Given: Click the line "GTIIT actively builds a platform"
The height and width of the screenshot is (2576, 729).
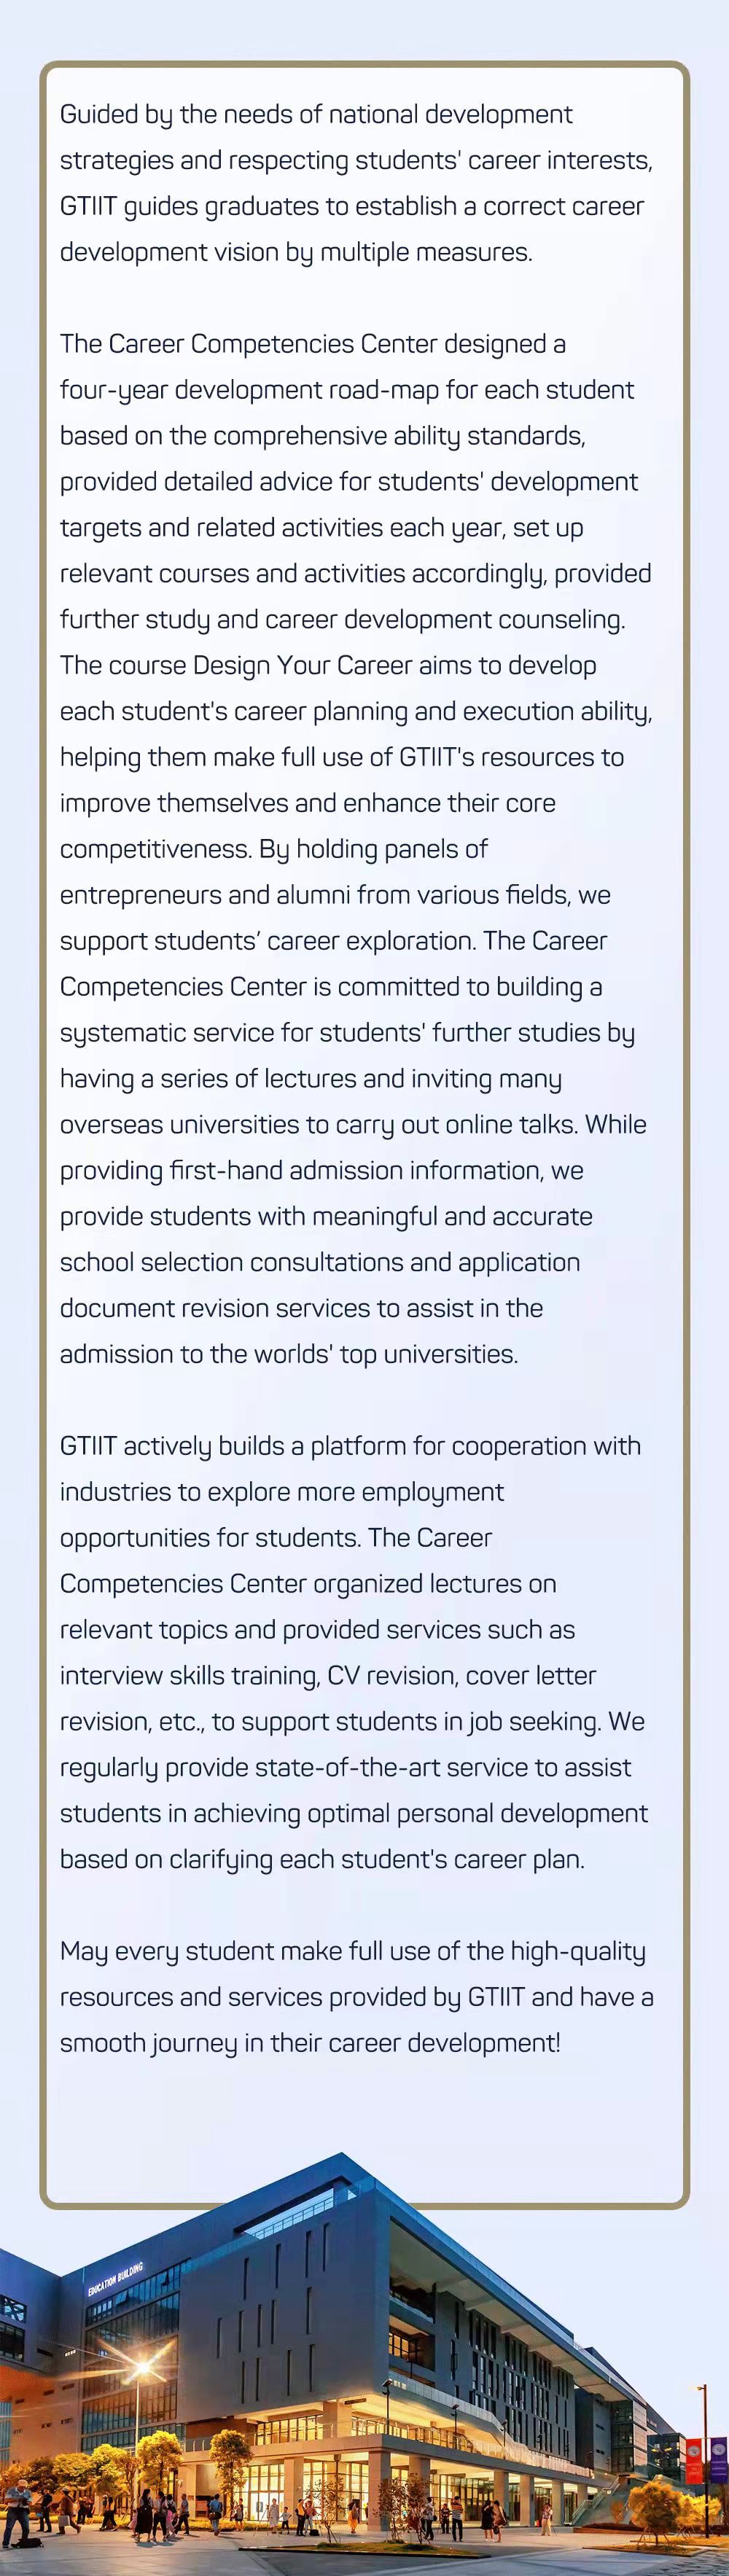Looking at the screenshot, I should 350,1446.
